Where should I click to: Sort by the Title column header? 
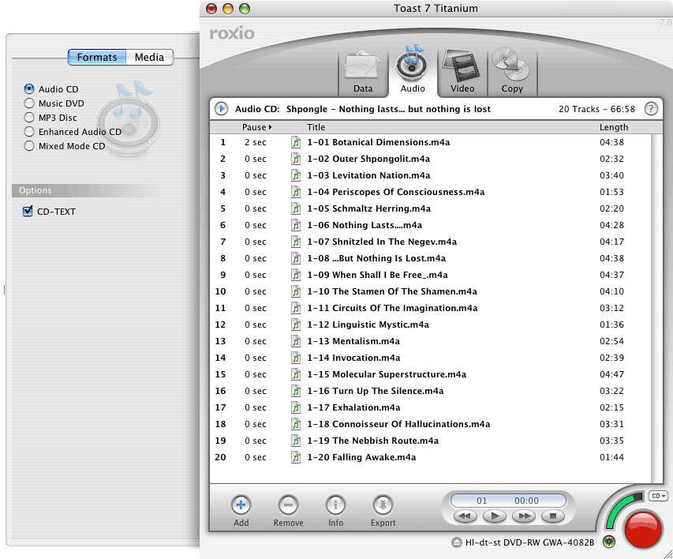[316, 127]
